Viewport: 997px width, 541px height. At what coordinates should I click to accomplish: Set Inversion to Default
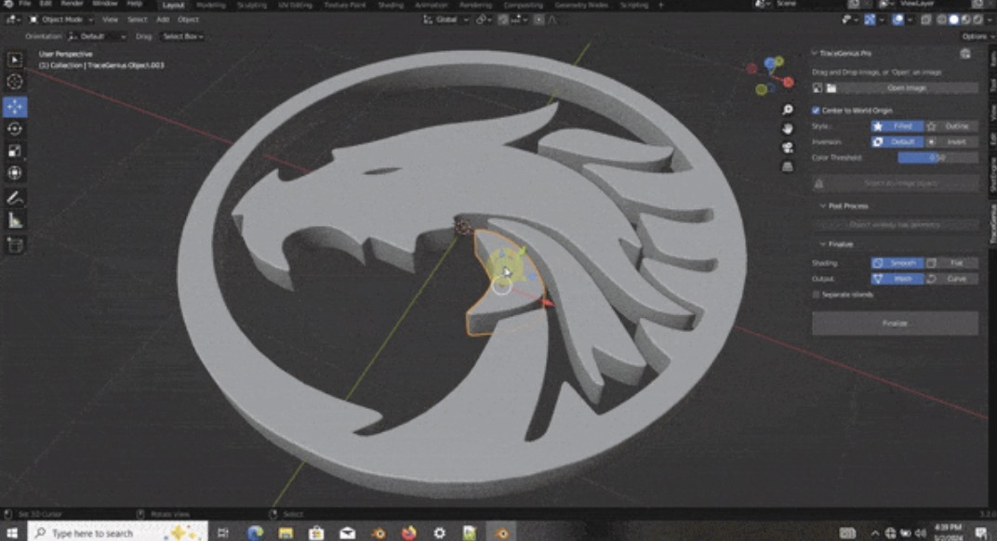click(897, 142)
